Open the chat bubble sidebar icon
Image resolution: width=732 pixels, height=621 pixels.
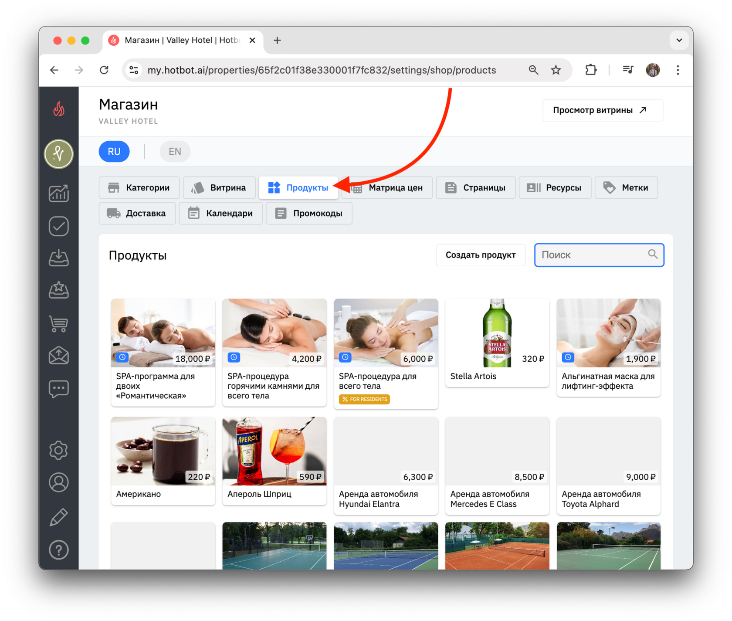pos(59,389)
